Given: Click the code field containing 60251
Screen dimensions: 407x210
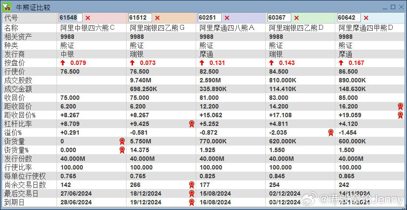Looking at the screenshot, I should point(210,18).
